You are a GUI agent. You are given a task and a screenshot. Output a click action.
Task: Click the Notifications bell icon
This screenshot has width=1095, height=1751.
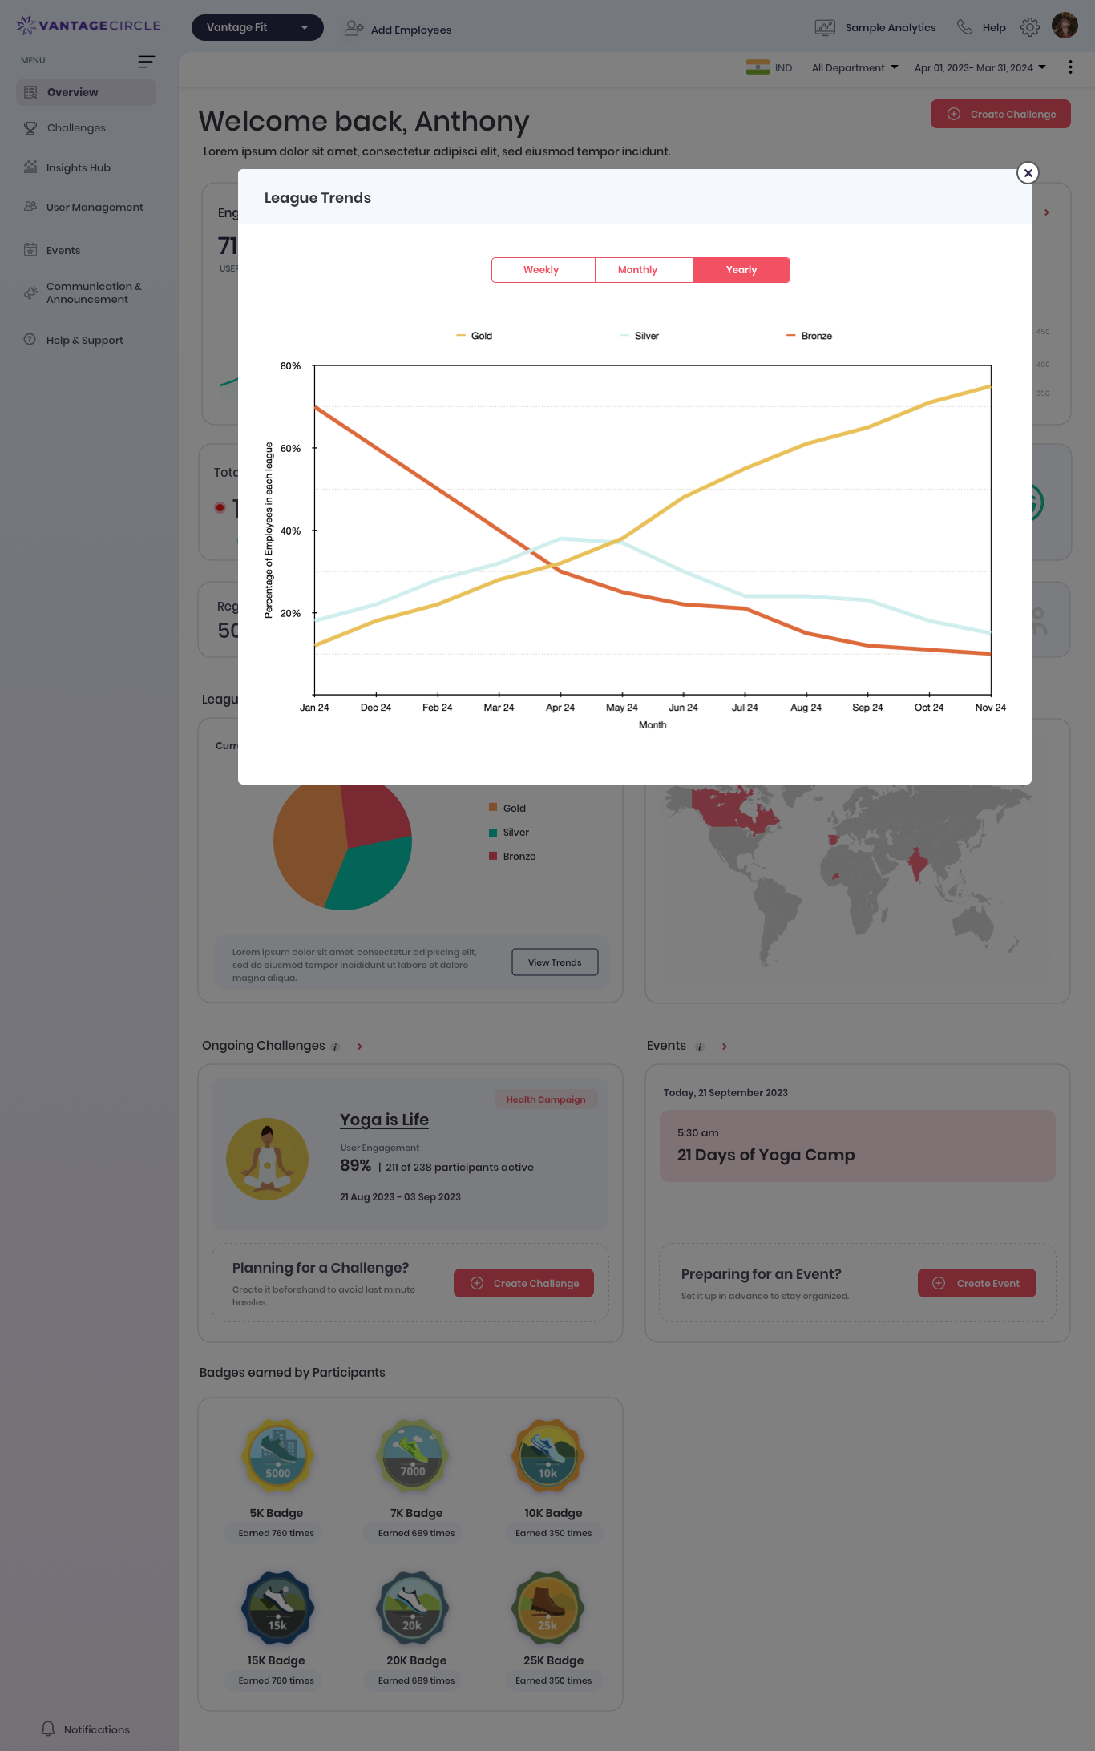49,1729
